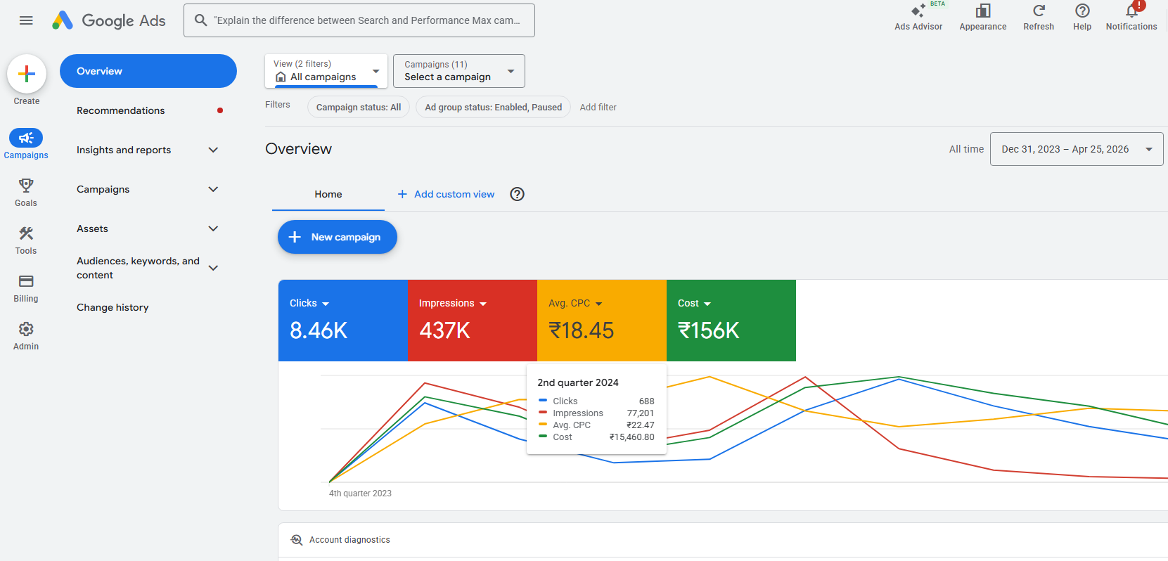Image resolution: width=1168 pixels, height=561 pixels.
Task: Click the red Impressions scorecard value 437K
Action: click(x=445, y=330)
